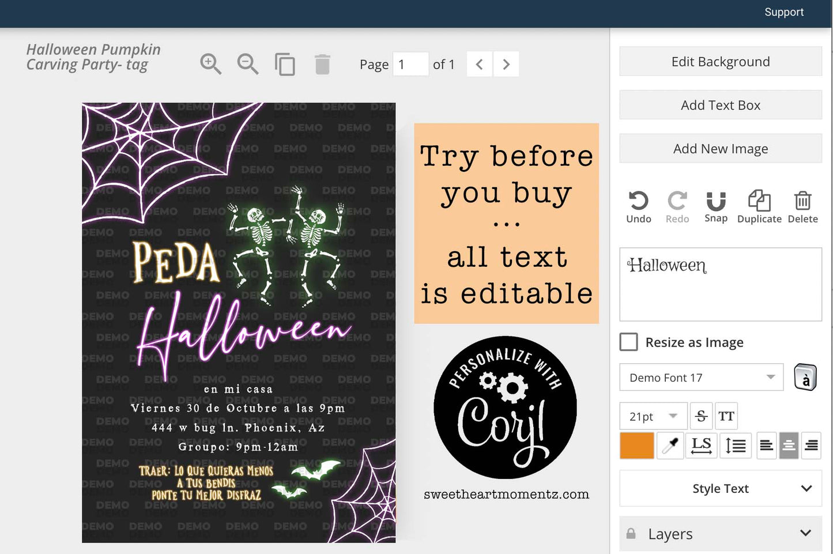This screenshot has width=833, height=554.
Task: Open the Support menu link
Action: (x=783, y=12)
